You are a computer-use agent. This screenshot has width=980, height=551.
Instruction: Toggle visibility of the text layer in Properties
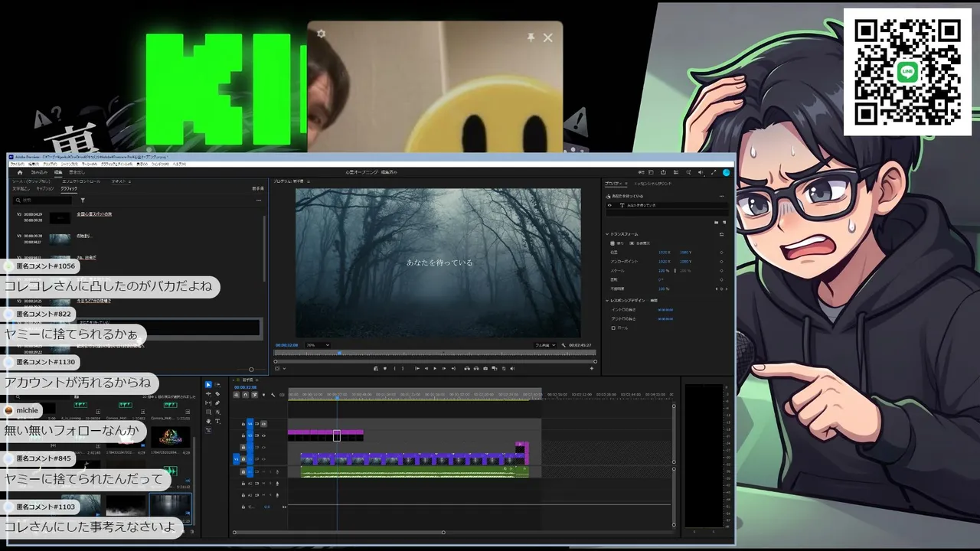pos(610,205)
